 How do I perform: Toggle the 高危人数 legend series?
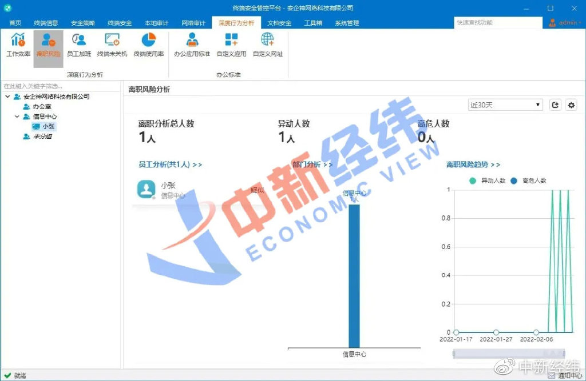click(x=528, y=181)
